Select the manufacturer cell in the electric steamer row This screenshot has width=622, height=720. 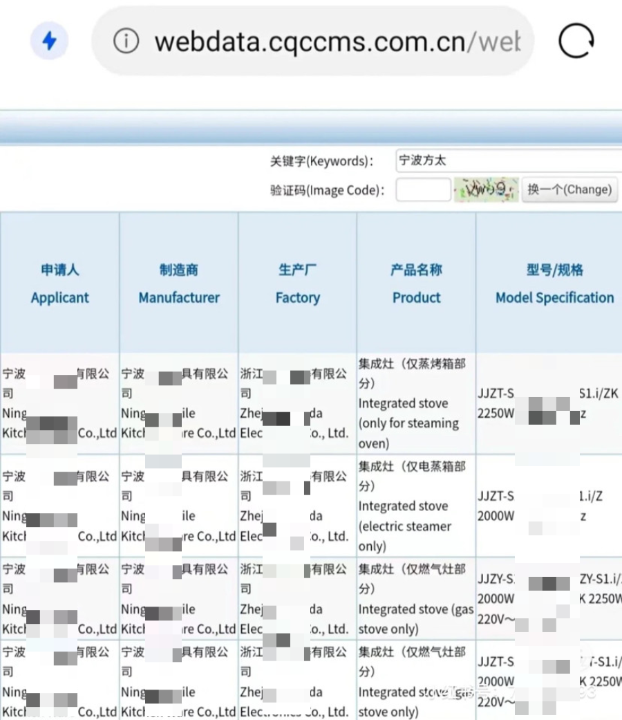coord(179,506)
